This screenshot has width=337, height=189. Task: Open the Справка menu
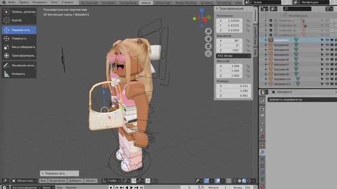[x=67, y=2]
